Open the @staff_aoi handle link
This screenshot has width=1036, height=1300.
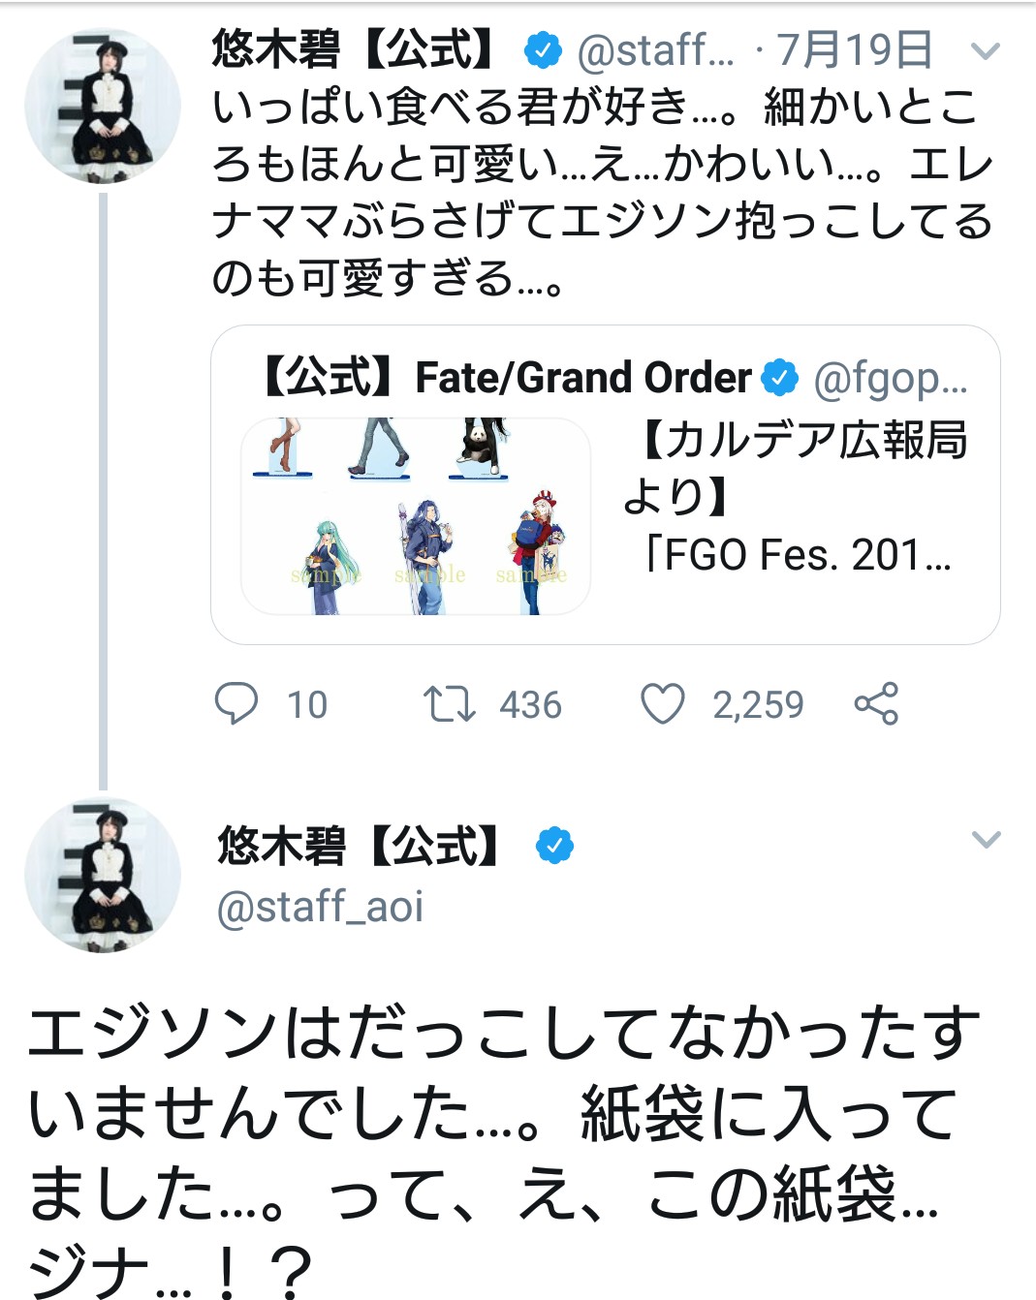[x=320, y=908]
